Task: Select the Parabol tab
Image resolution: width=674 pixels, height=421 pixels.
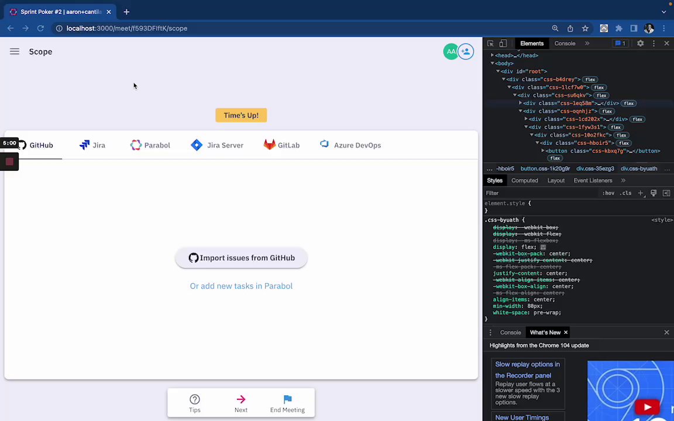Action: pyautogui.click(x=150, y=145)
